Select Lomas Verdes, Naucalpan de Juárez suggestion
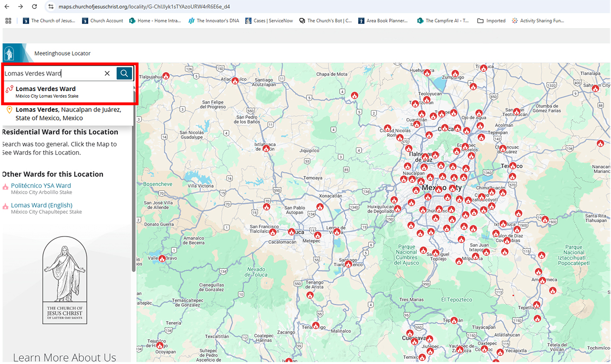 (x=68, y=113)
